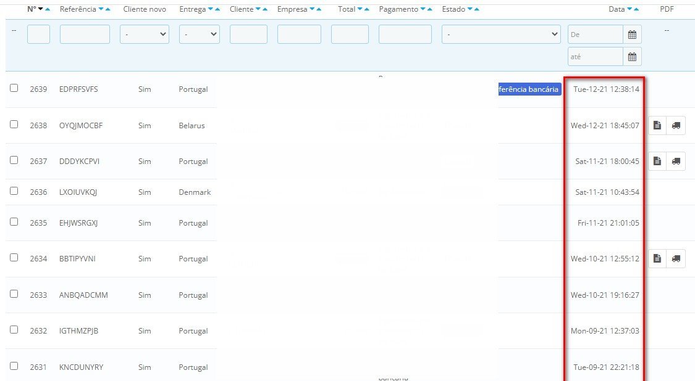
Task: Sort Empresa column descending arrow
Action: point(312,9)
